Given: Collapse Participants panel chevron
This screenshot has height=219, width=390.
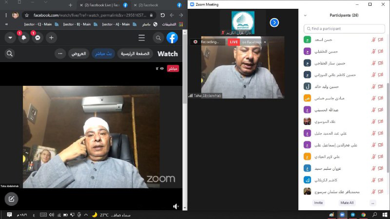Looking at the screenshot, I should click(305, 16).
